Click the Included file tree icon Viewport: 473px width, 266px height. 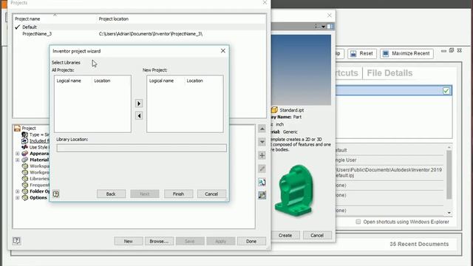(x=24, y=141)
